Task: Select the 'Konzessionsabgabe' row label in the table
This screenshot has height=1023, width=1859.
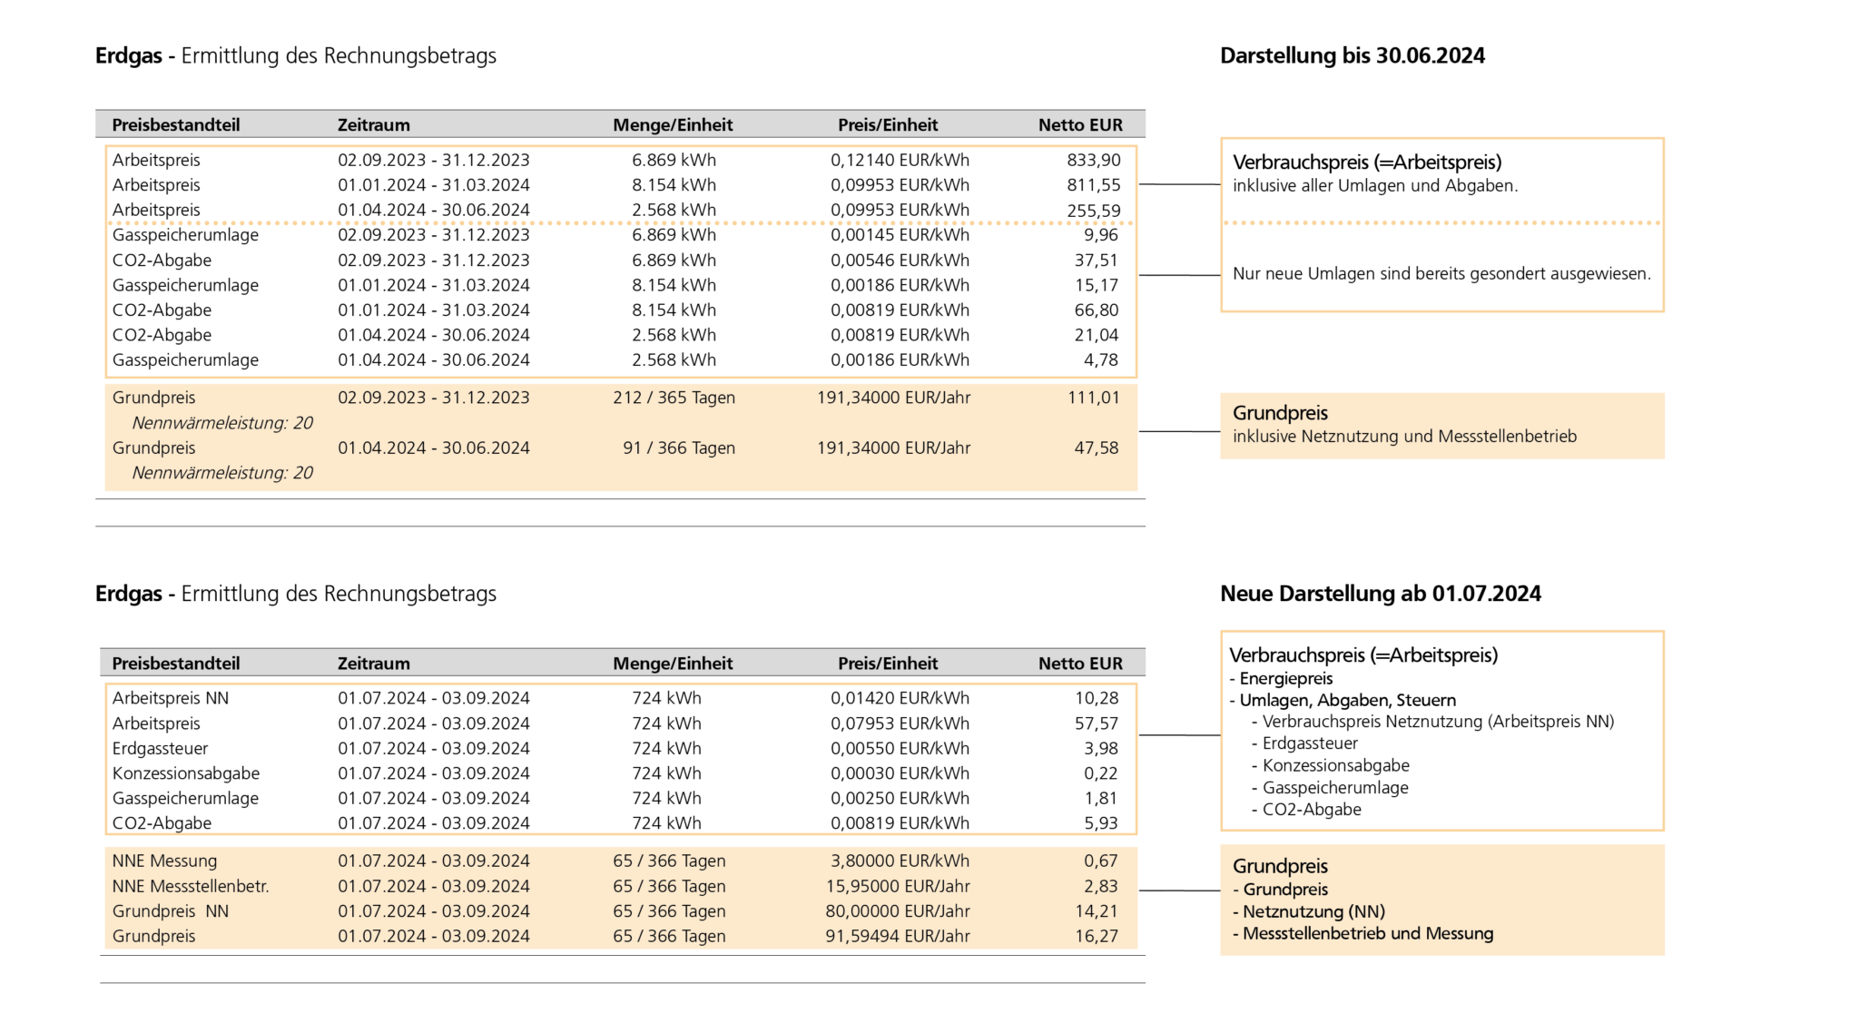Action: [185, 774]
